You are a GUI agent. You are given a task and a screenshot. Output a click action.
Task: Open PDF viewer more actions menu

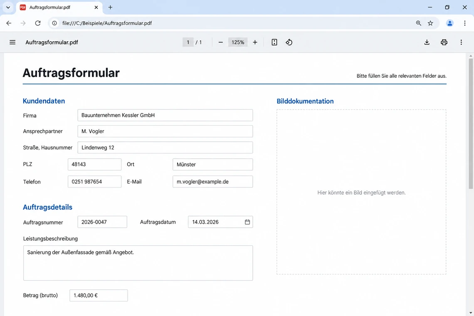(x=461, y=42)
